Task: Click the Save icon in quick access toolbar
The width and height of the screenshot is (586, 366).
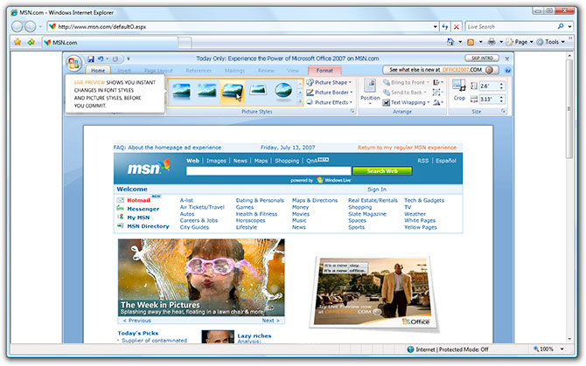Action: point(90,59)
